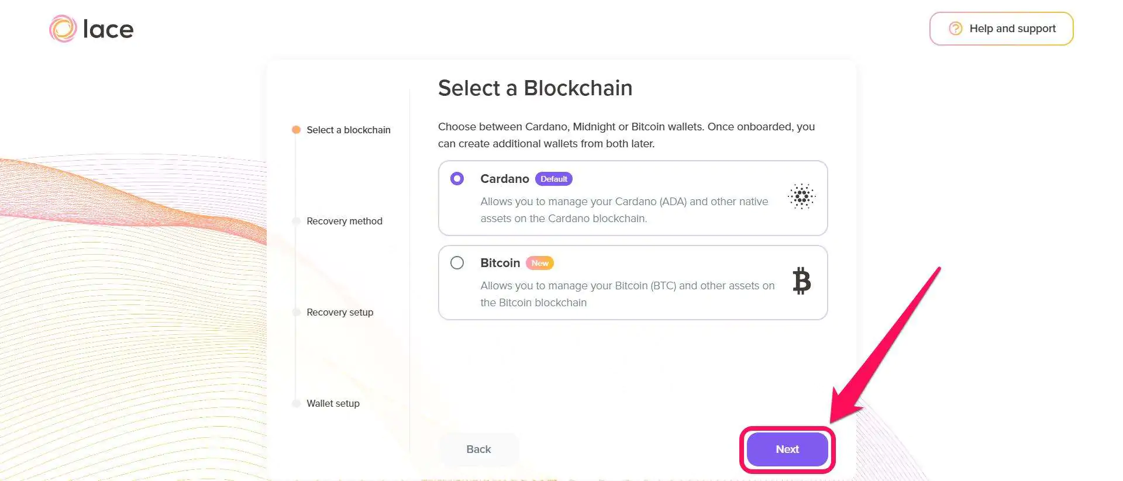
Task: Select the Wallet setup step
Action: [x=332, y=403]
